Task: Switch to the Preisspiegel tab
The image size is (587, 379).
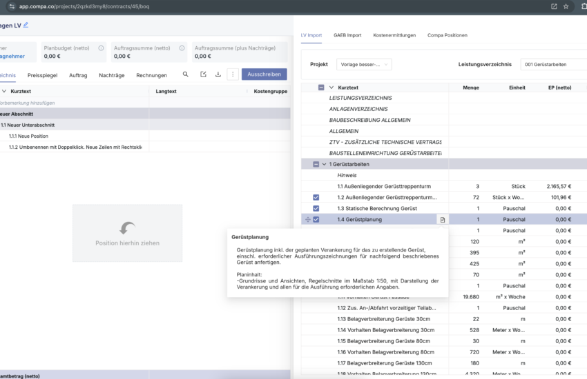Action: [42, 75]
